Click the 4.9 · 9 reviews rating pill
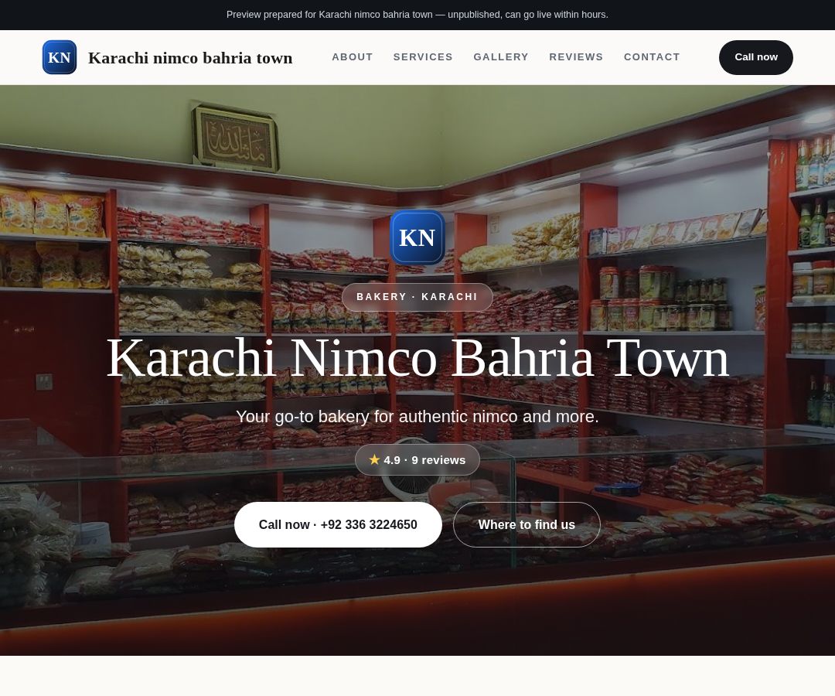The height and width of the screenshot is (696, 835). 417,460
